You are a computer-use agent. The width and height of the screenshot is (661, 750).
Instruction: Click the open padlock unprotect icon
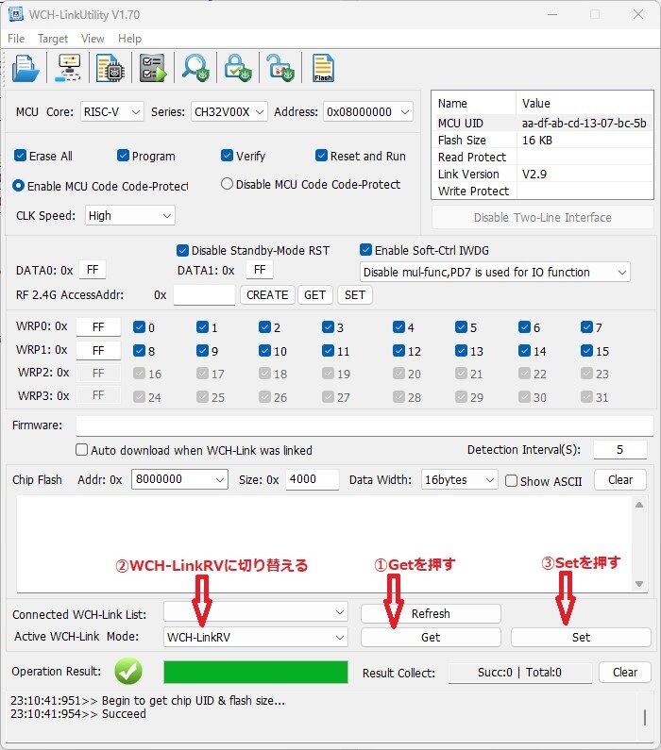(279, 69)
